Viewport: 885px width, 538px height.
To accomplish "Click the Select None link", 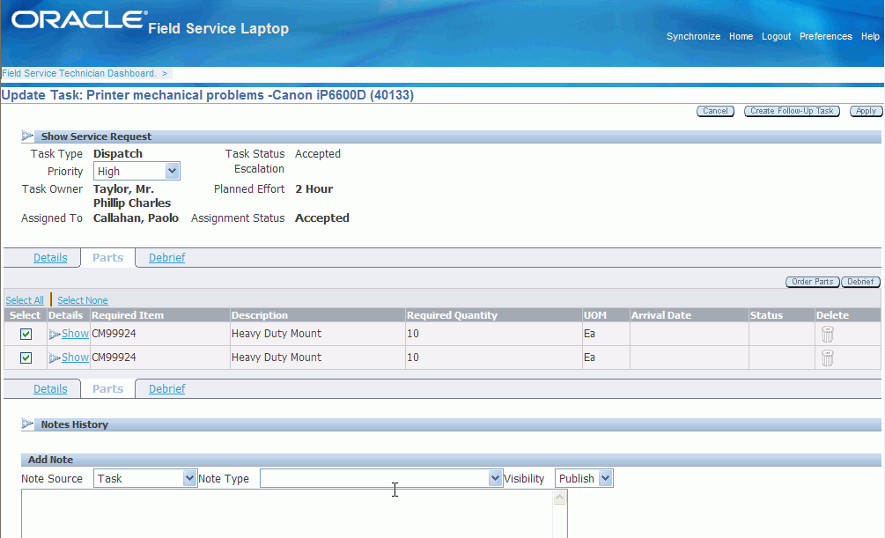I will click(x=83, y=300).
